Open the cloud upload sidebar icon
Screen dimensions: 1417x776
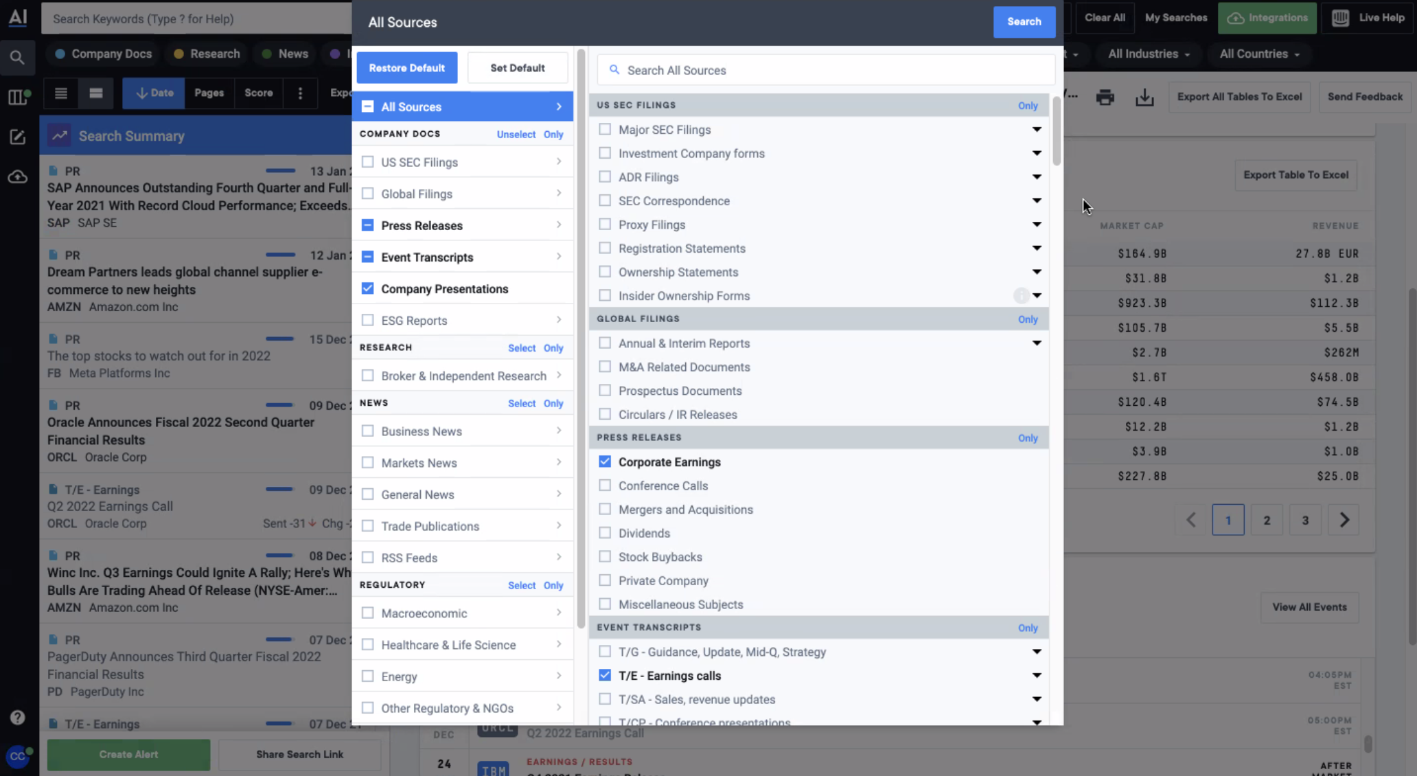tap(17, 177)
